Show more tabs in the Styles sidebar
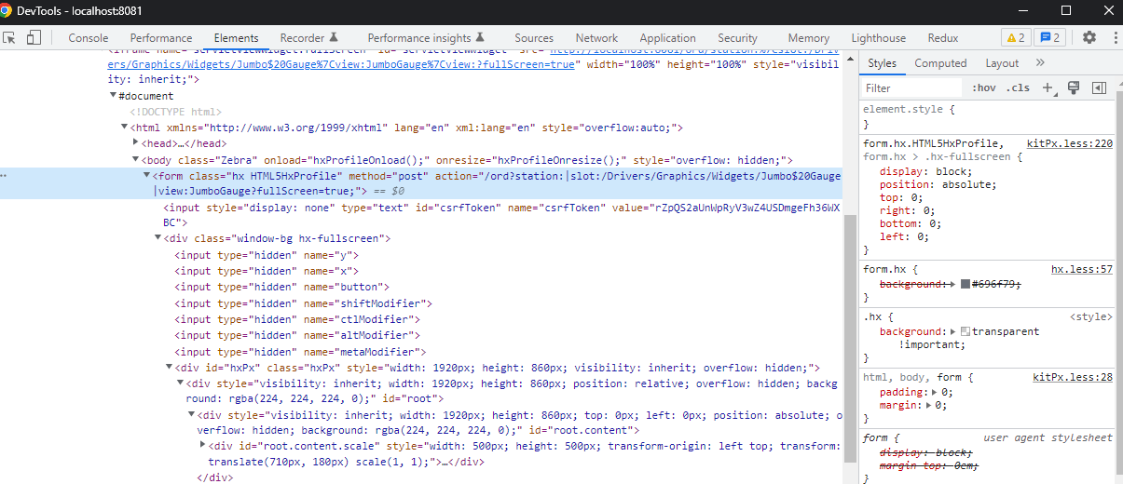Viewport: 1123px width, 484px height. click(x=1040, y=63)
